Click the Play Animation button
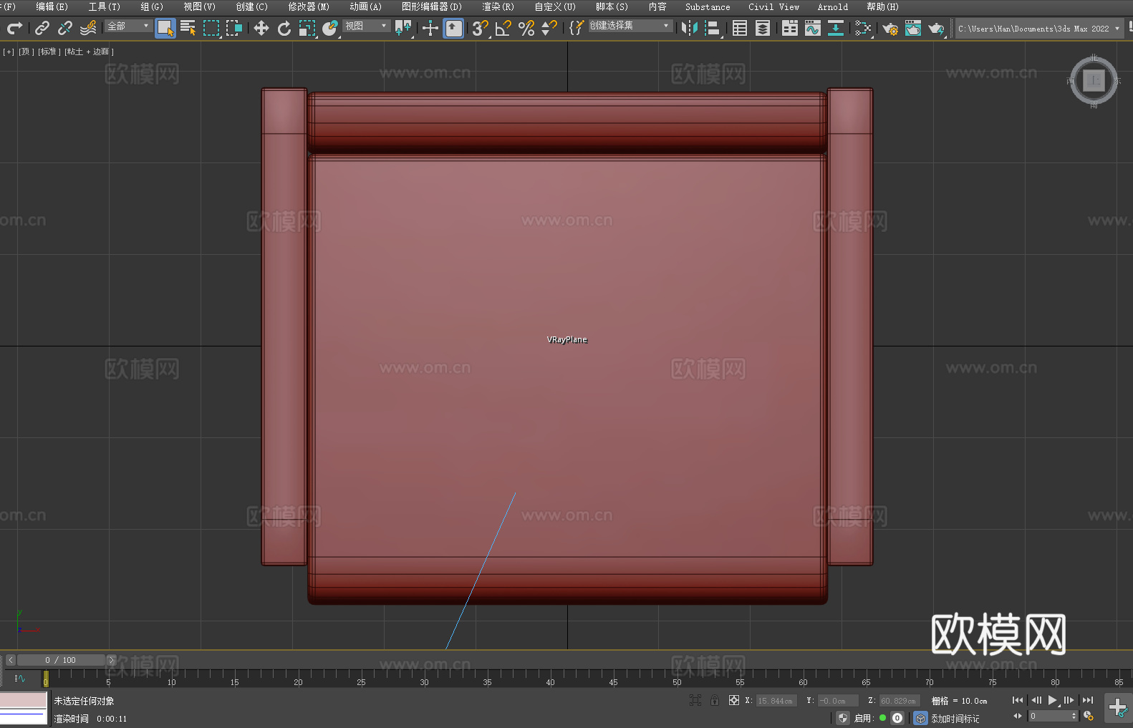Image resolution: width=1133 pixels, height=728 pixels. pos(1052,700)
